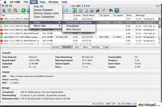Click the '98.3 KB/s' DL speed cell

pyautogui.click(x=104, y=37)
